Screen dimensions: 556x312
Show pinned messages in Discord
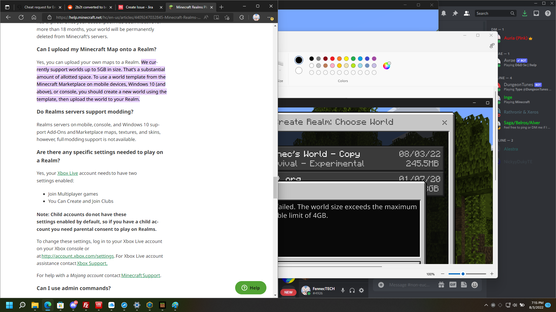click(x=455, y=13)
